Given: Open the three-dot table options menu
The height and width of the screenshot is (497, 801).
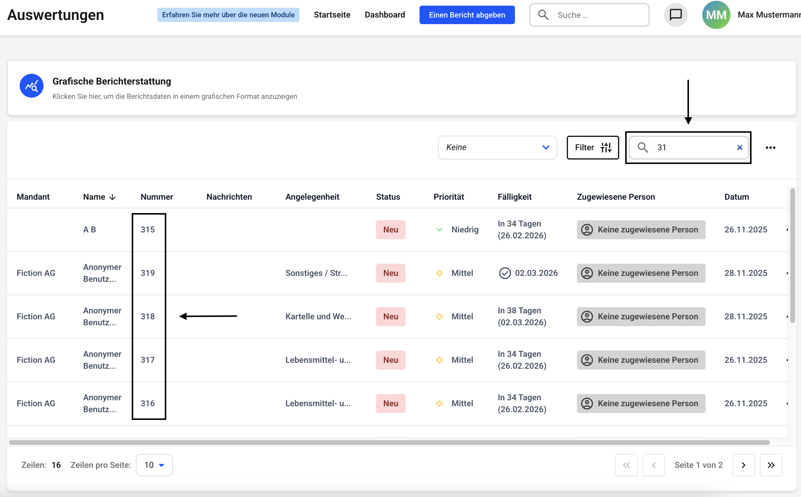Looking at the screenshot, I should point(770,148).
